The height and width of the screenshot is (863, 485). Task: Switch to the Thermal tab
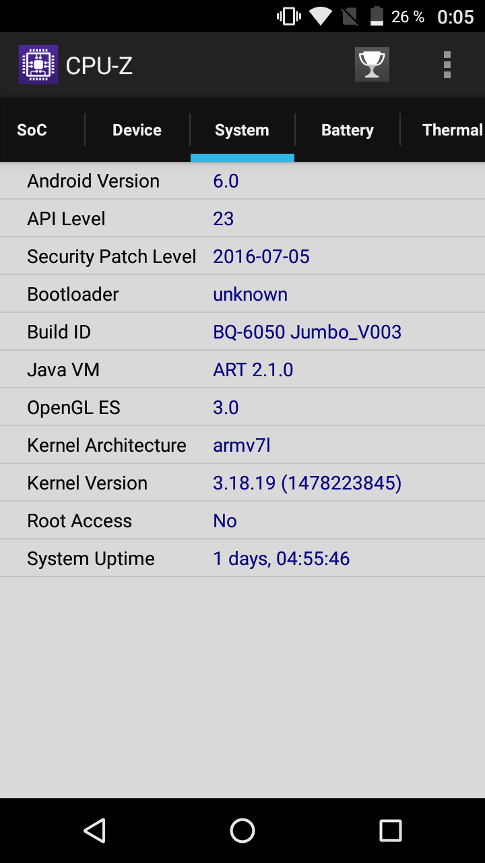[x=453, y=130]
